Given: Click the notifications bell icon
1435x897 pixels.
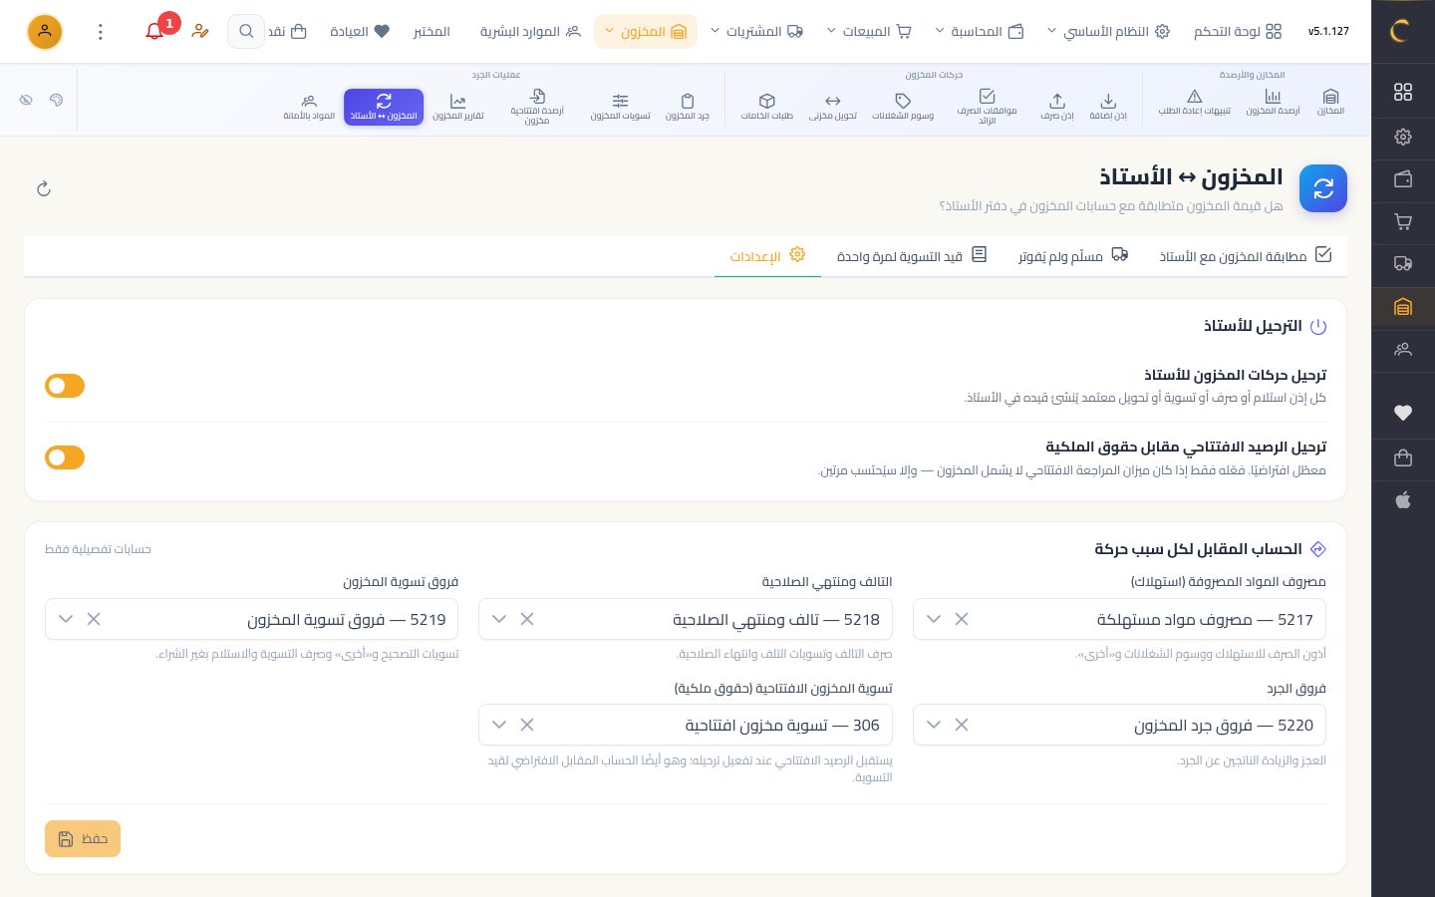Looking at the screenshot, I should [154, 31].
